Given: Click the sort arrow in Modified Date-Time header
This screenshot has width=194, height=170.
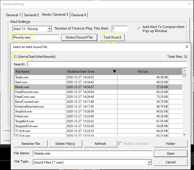Looking at the screenshot, I should tap(115, 72).
